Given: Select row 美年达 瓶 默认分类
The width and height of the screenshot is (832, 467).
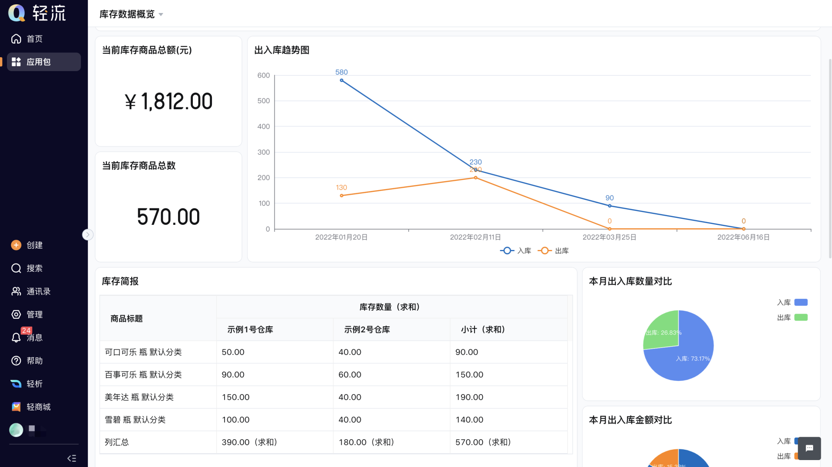Looking at the screenshot, I should [x=334, y=397].
